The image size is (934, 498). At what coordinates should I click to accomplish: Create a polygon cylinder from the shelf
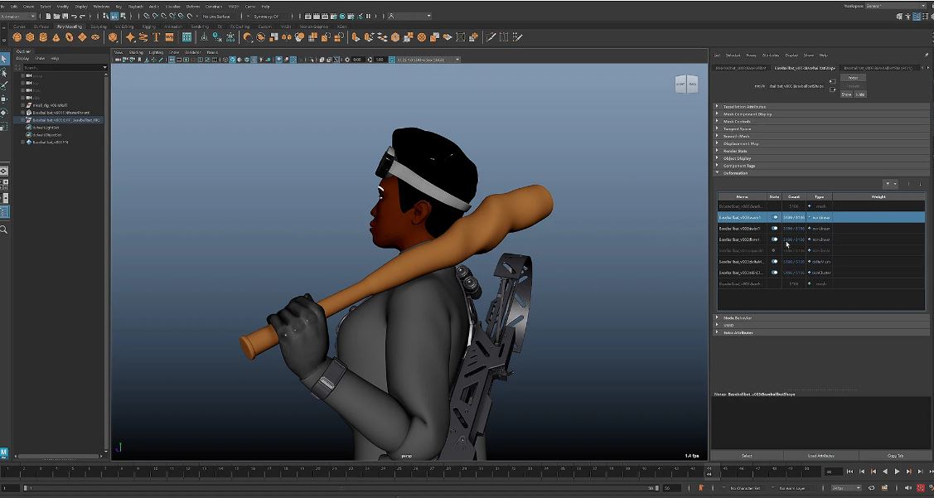coord(43,37)
